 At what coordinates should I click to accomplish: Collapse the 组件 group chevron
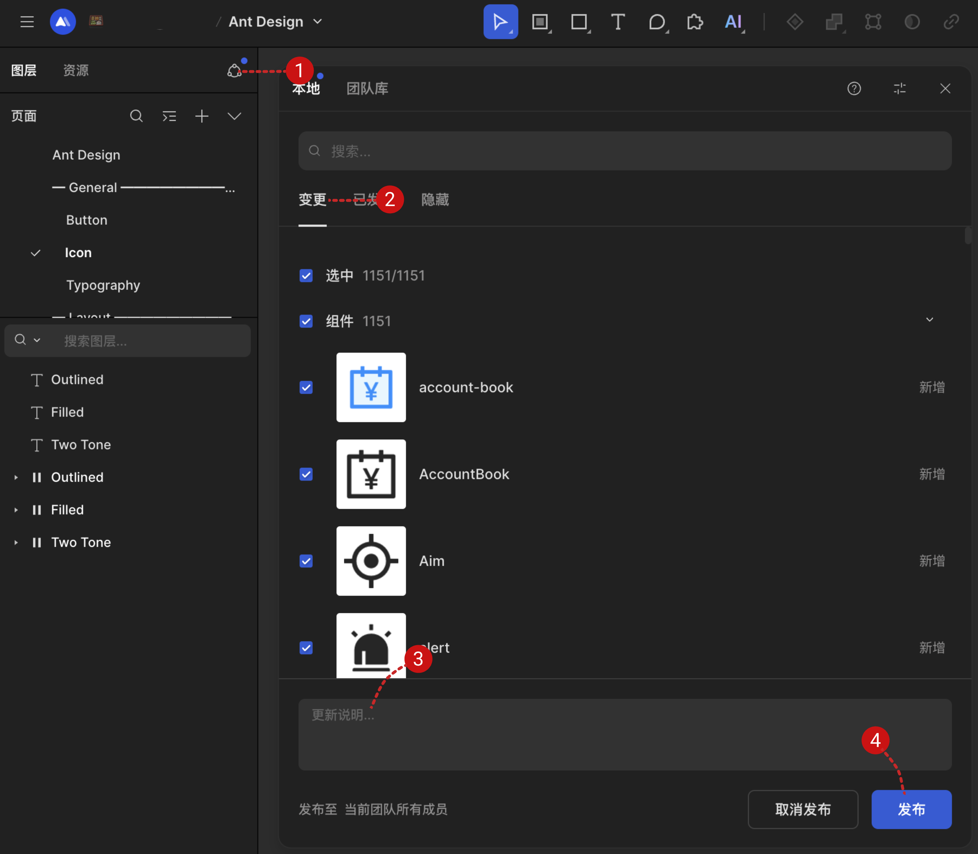930,320
